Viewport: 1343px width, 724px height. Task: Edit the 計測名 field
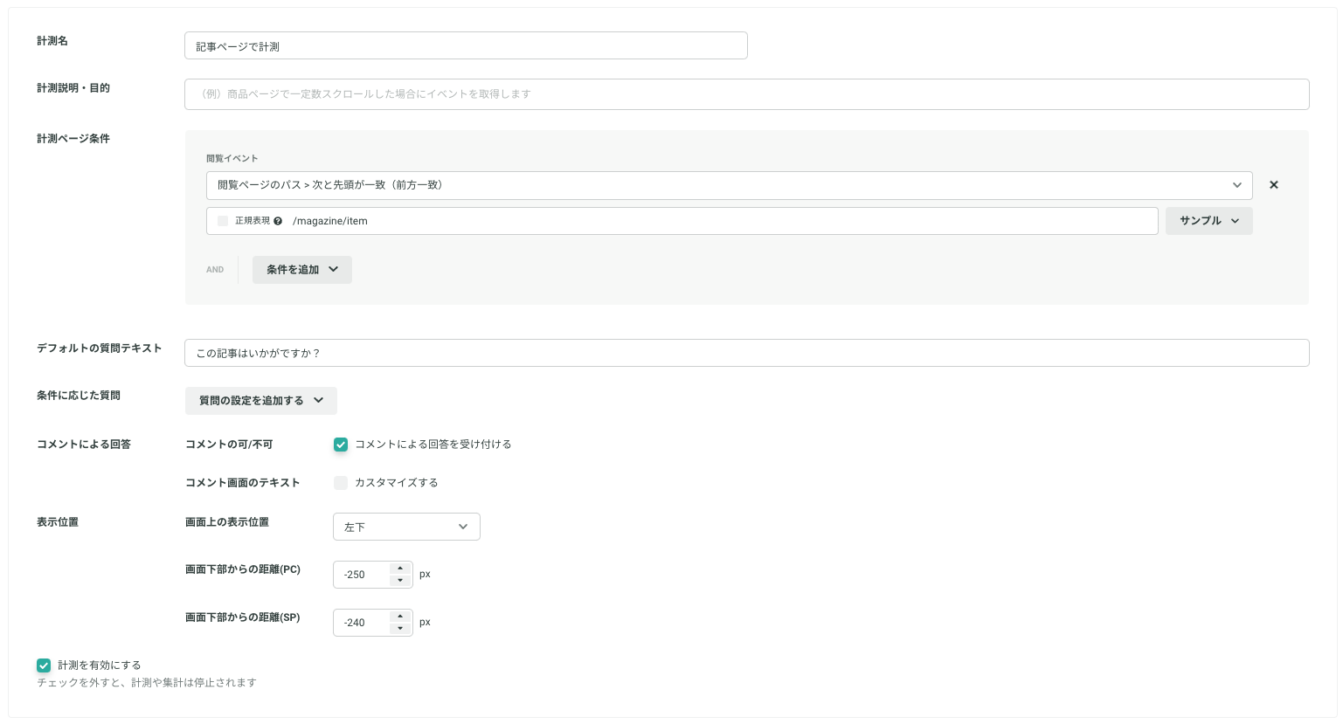466,45
